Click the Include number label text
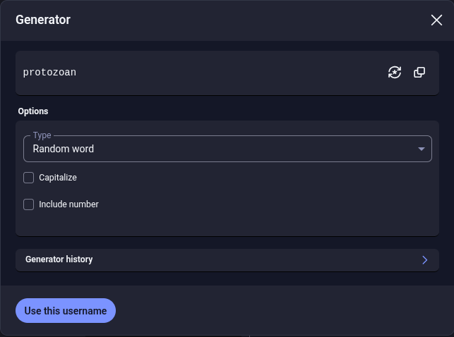The height and width of the screenshot is (337, 454). (68, 204)
